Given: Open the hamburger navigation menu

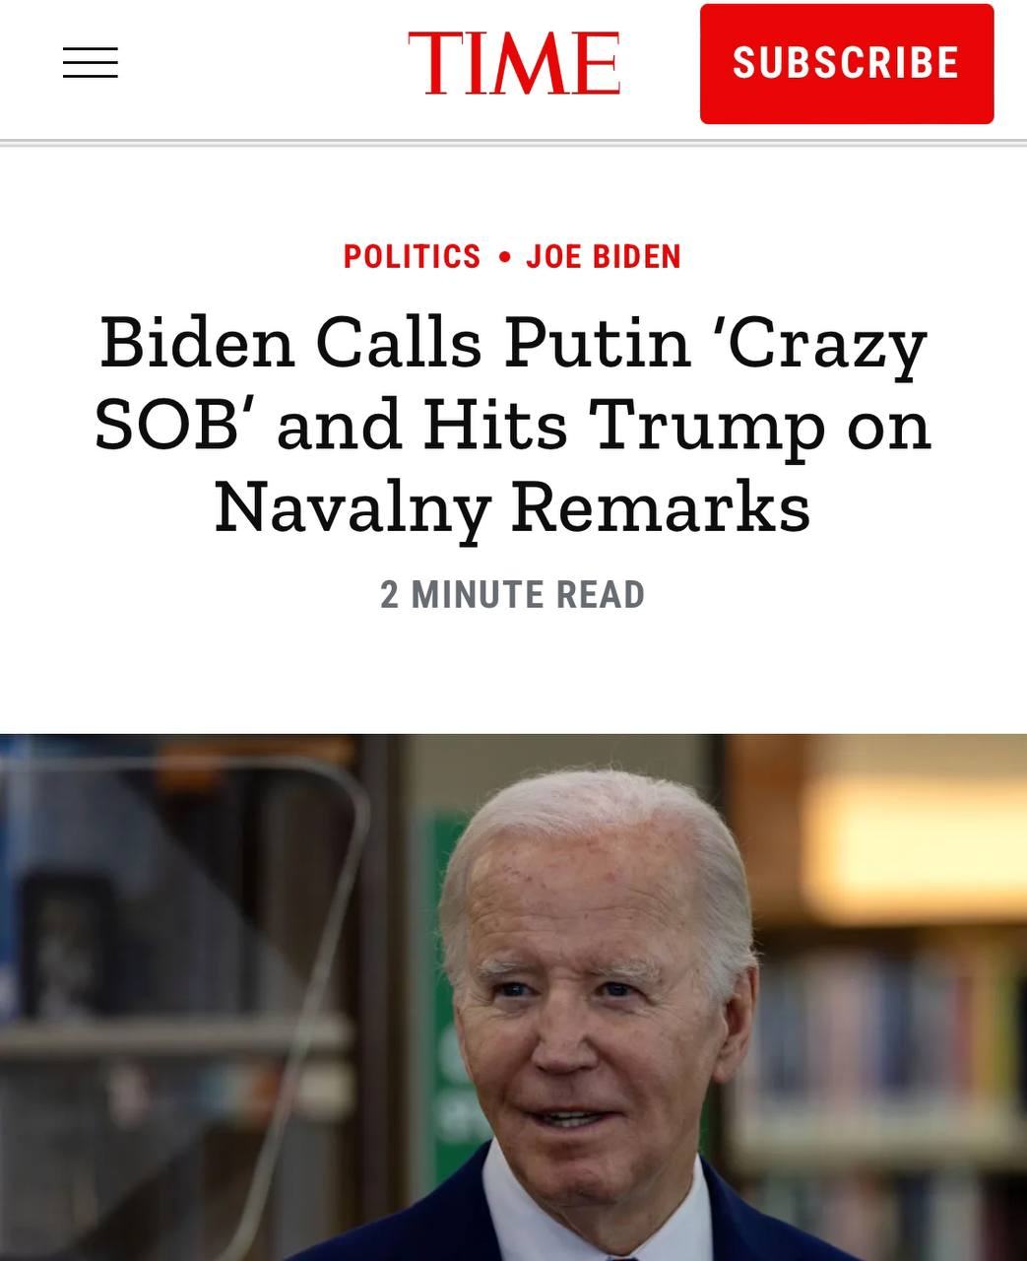Looking at the screenshot, I should coord(90,62).
